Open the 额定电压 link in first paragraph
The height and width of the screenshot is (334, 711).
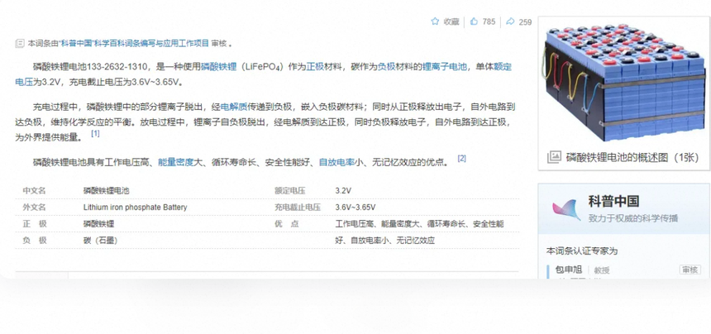pos(503,67)
